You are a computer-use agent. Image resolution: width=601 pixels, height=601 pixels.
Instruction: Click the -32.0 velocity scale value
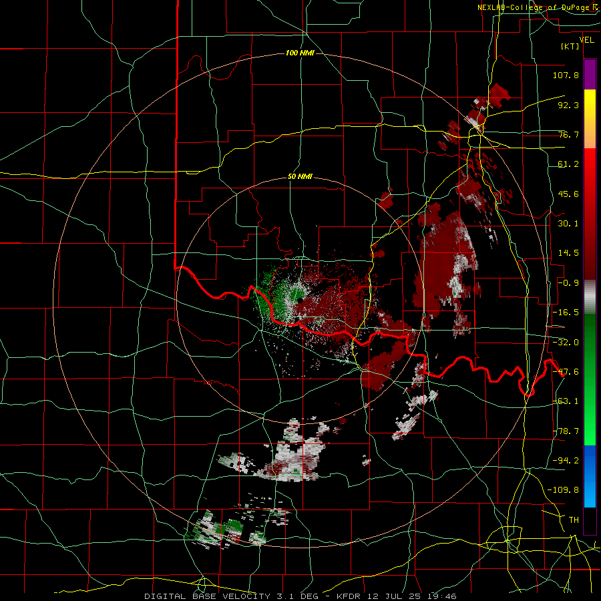coord(566,343)
